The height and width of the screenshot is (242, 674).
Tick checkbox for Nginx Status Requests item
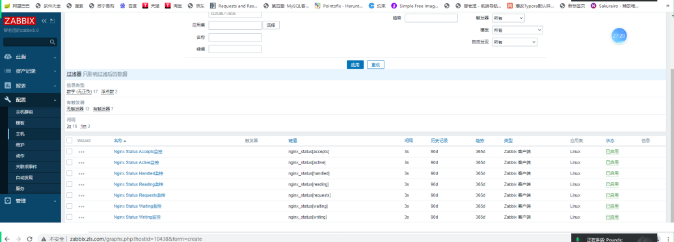pos(70,195)
